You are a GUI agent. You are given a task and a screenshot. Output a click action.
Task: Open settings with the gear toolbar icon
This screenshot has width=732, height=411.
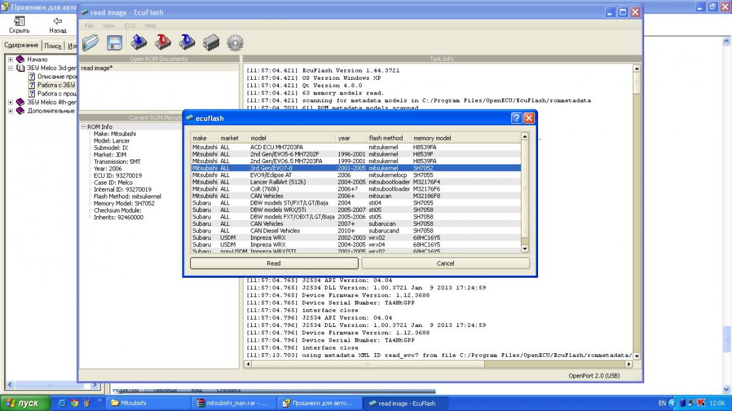pos(235,42)
